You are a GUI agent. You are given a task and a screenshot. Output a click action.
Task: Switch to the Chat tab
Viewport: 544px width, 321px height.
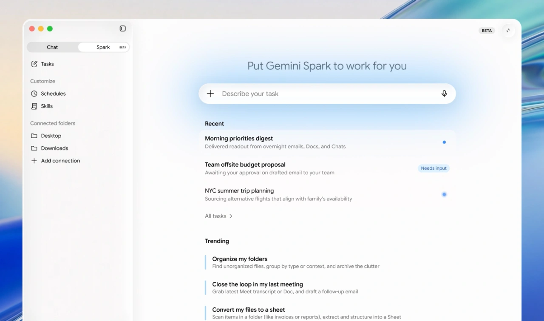(x=52, y=47)
